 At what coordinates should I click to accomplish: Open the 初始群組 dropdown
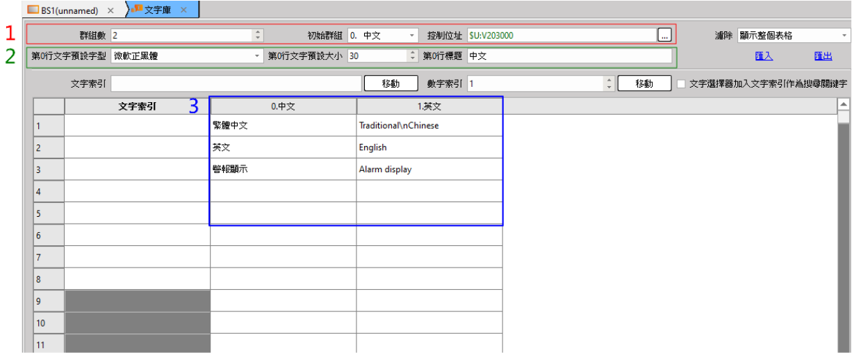(x=383, y=35)
